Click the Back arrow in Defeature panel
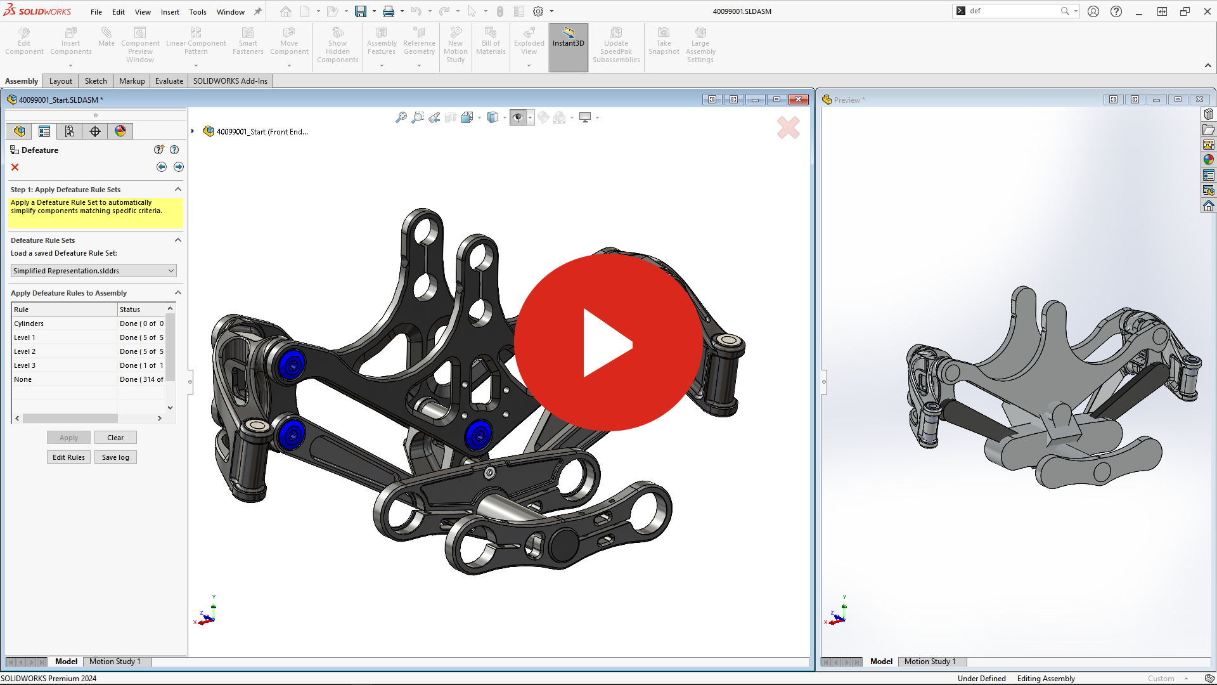 (162, 167)
